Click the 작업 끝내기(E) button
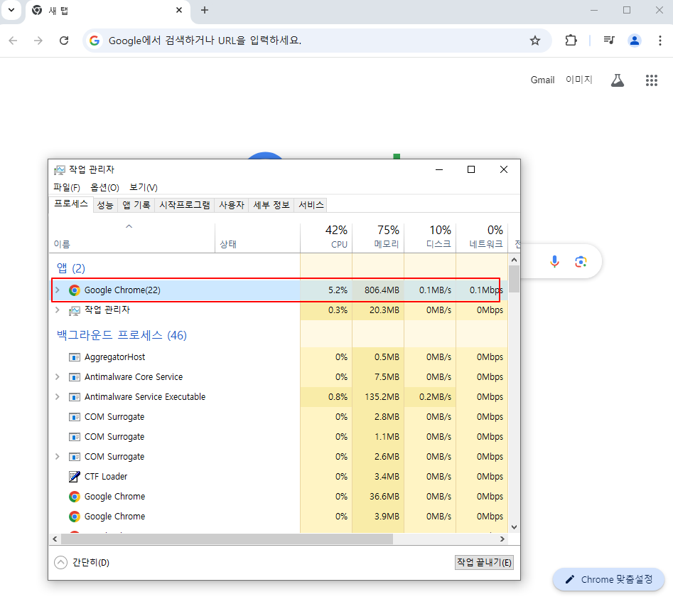This screenshot has width=673, height=597. (484, 562)
